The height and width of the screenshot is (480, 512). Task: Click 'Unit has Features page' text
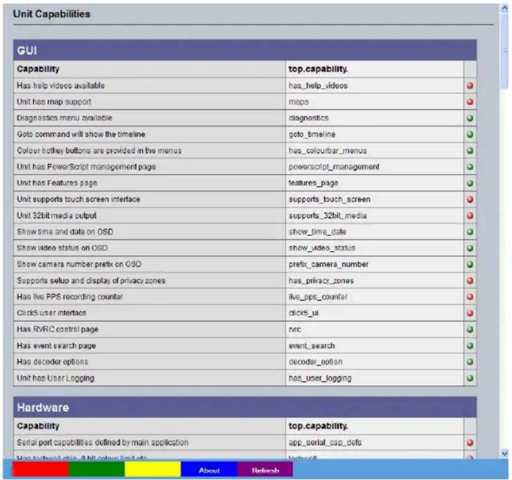(x=57, y=183)
